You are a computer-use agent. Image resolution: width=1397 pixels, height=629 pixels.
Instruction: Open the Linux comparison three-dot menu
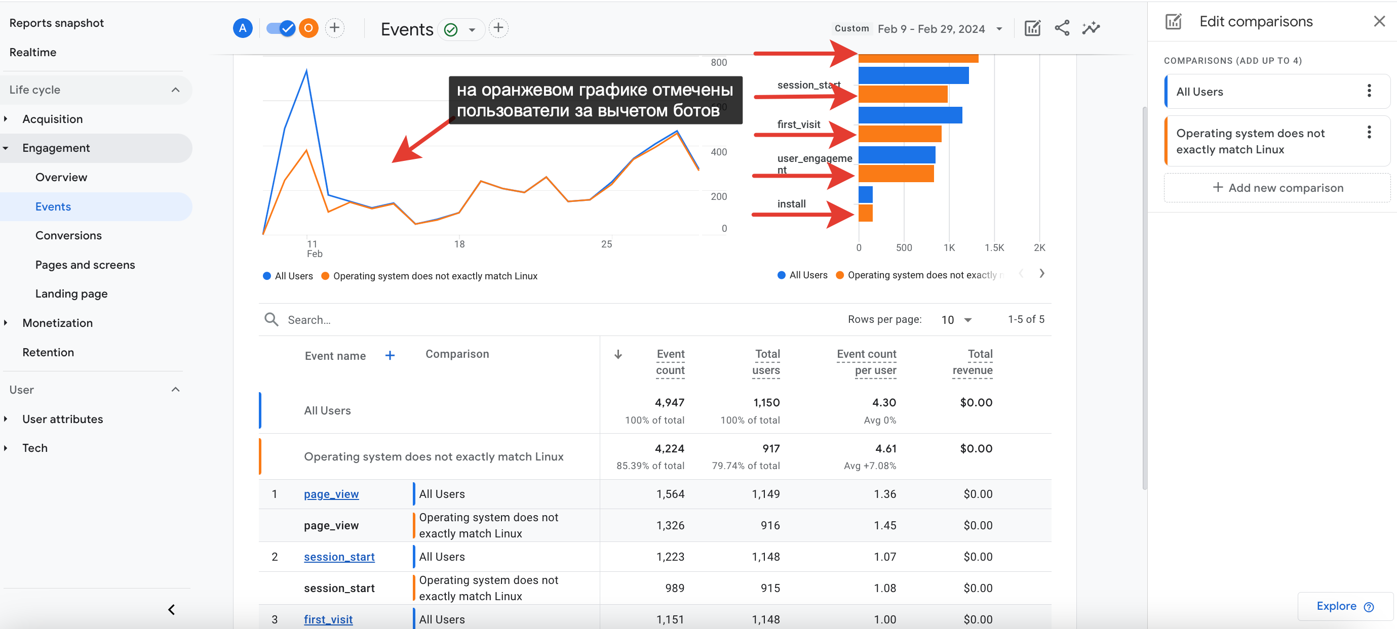point(1369,133)
